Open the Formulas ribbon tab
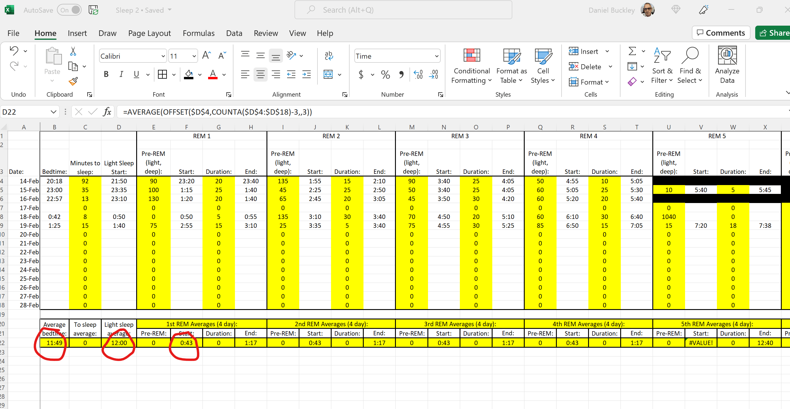 [x=198, y=33]
